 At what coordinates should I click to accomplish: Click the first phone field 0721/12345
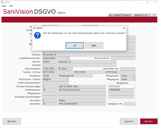click(x=57, y=72)
